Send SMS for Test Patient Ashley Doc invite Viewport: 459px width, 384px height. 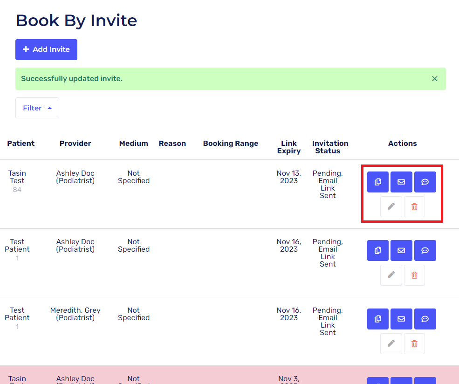425,250
